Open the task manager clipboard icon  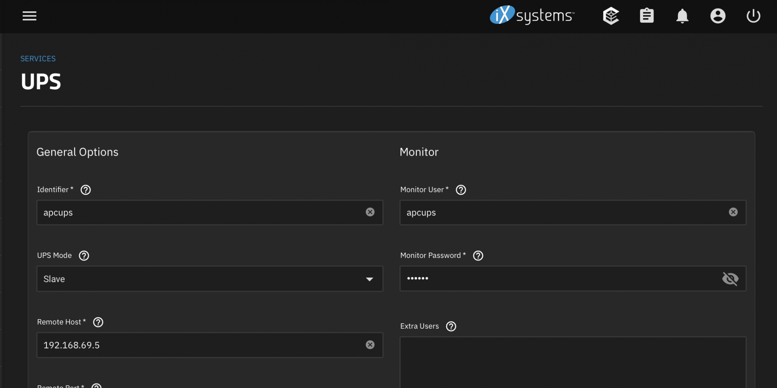(646, 16)
